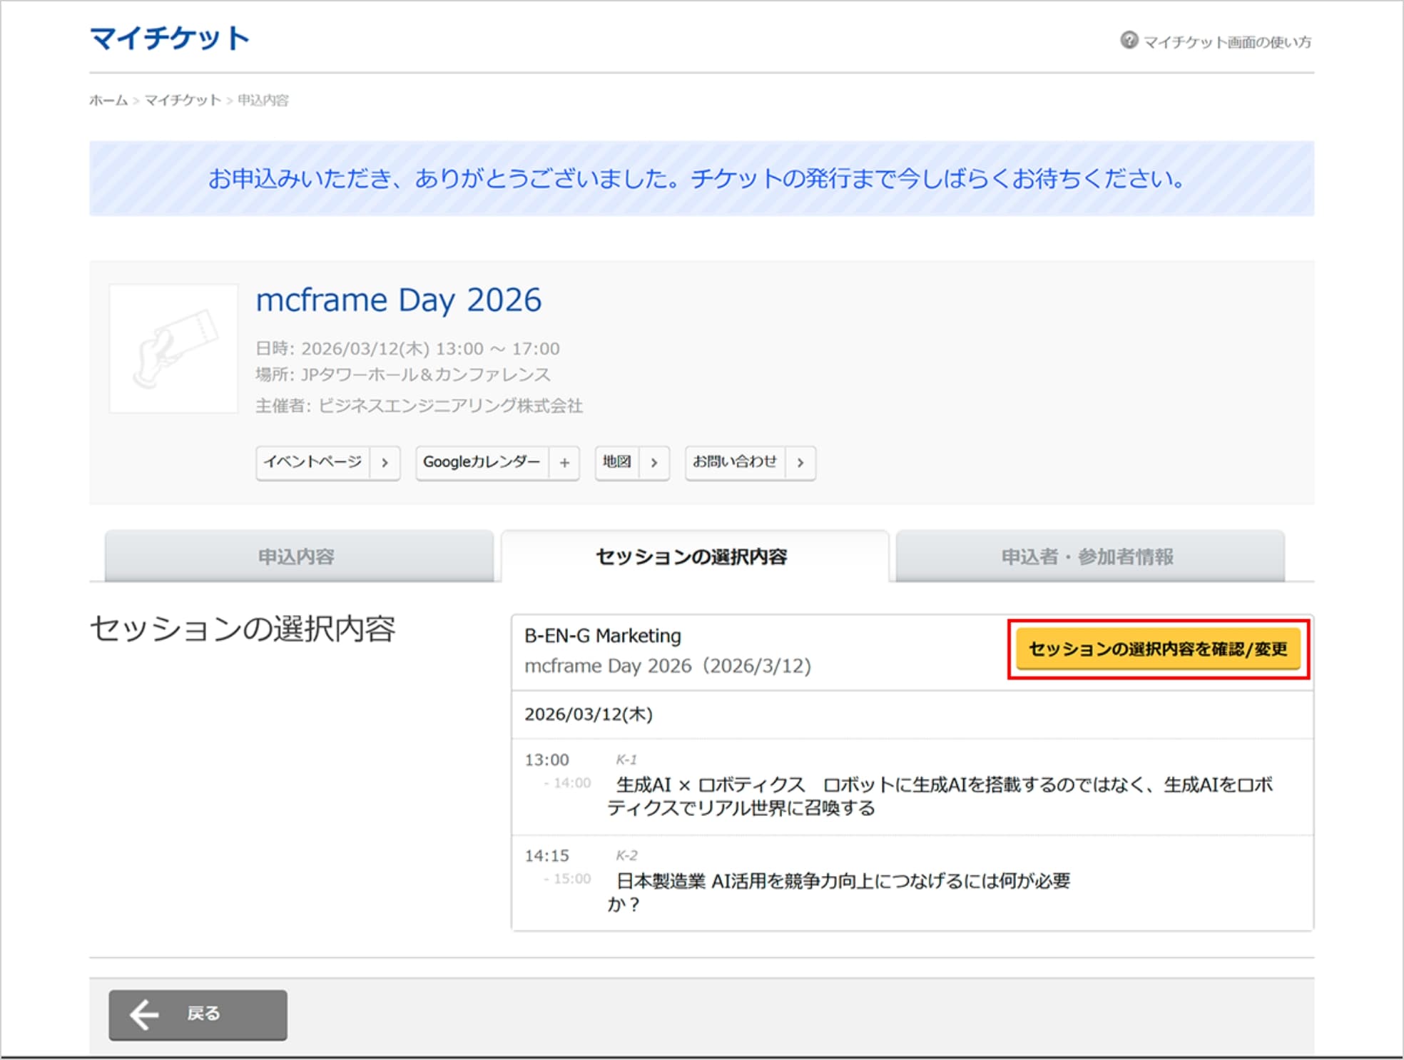This screenshot has height=1060, width=1404.
Task: Click the chevron beside 地図
Action: click(x=653, y=463)
